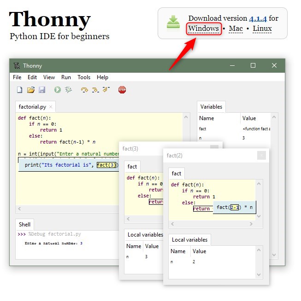Click the green download arrow icon
Screen dimensions: 301x301
pyautogui.click(x=173, y=22)
